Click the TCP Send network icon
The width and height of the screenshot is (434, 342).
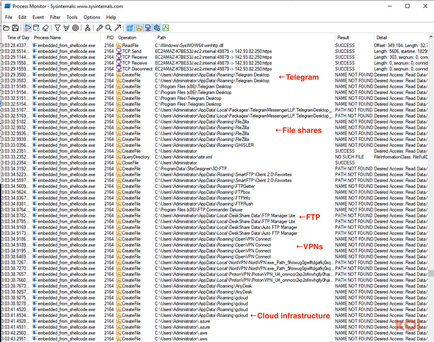click(x=119, y=51)
